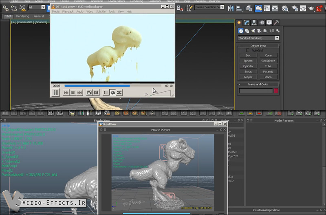Click the red circle button in RealFlow toolbar
The width and height of the screenshot is (326, 215).
[x=259, y=113]
